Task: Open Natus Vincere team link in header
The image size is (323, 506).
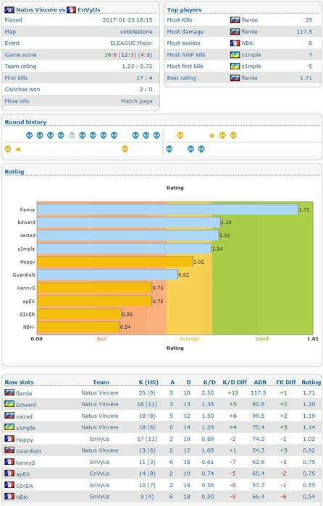Action: (37, 10)
